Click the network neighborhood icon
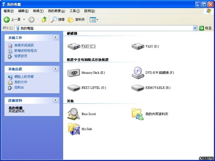The width and height of the screenshot is (215, 161). pyautogui.click(x=10, y=77)
